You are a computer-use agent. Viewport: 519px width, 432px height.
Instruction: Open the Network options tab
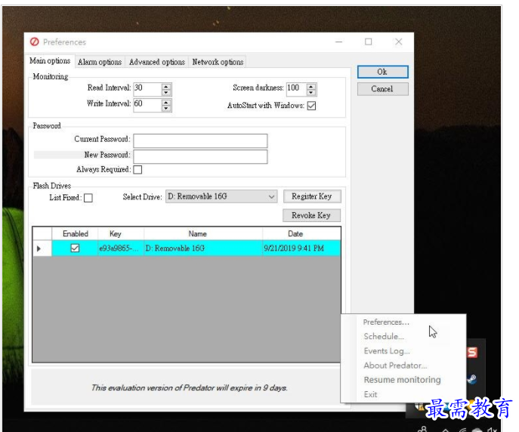[218, 62]
